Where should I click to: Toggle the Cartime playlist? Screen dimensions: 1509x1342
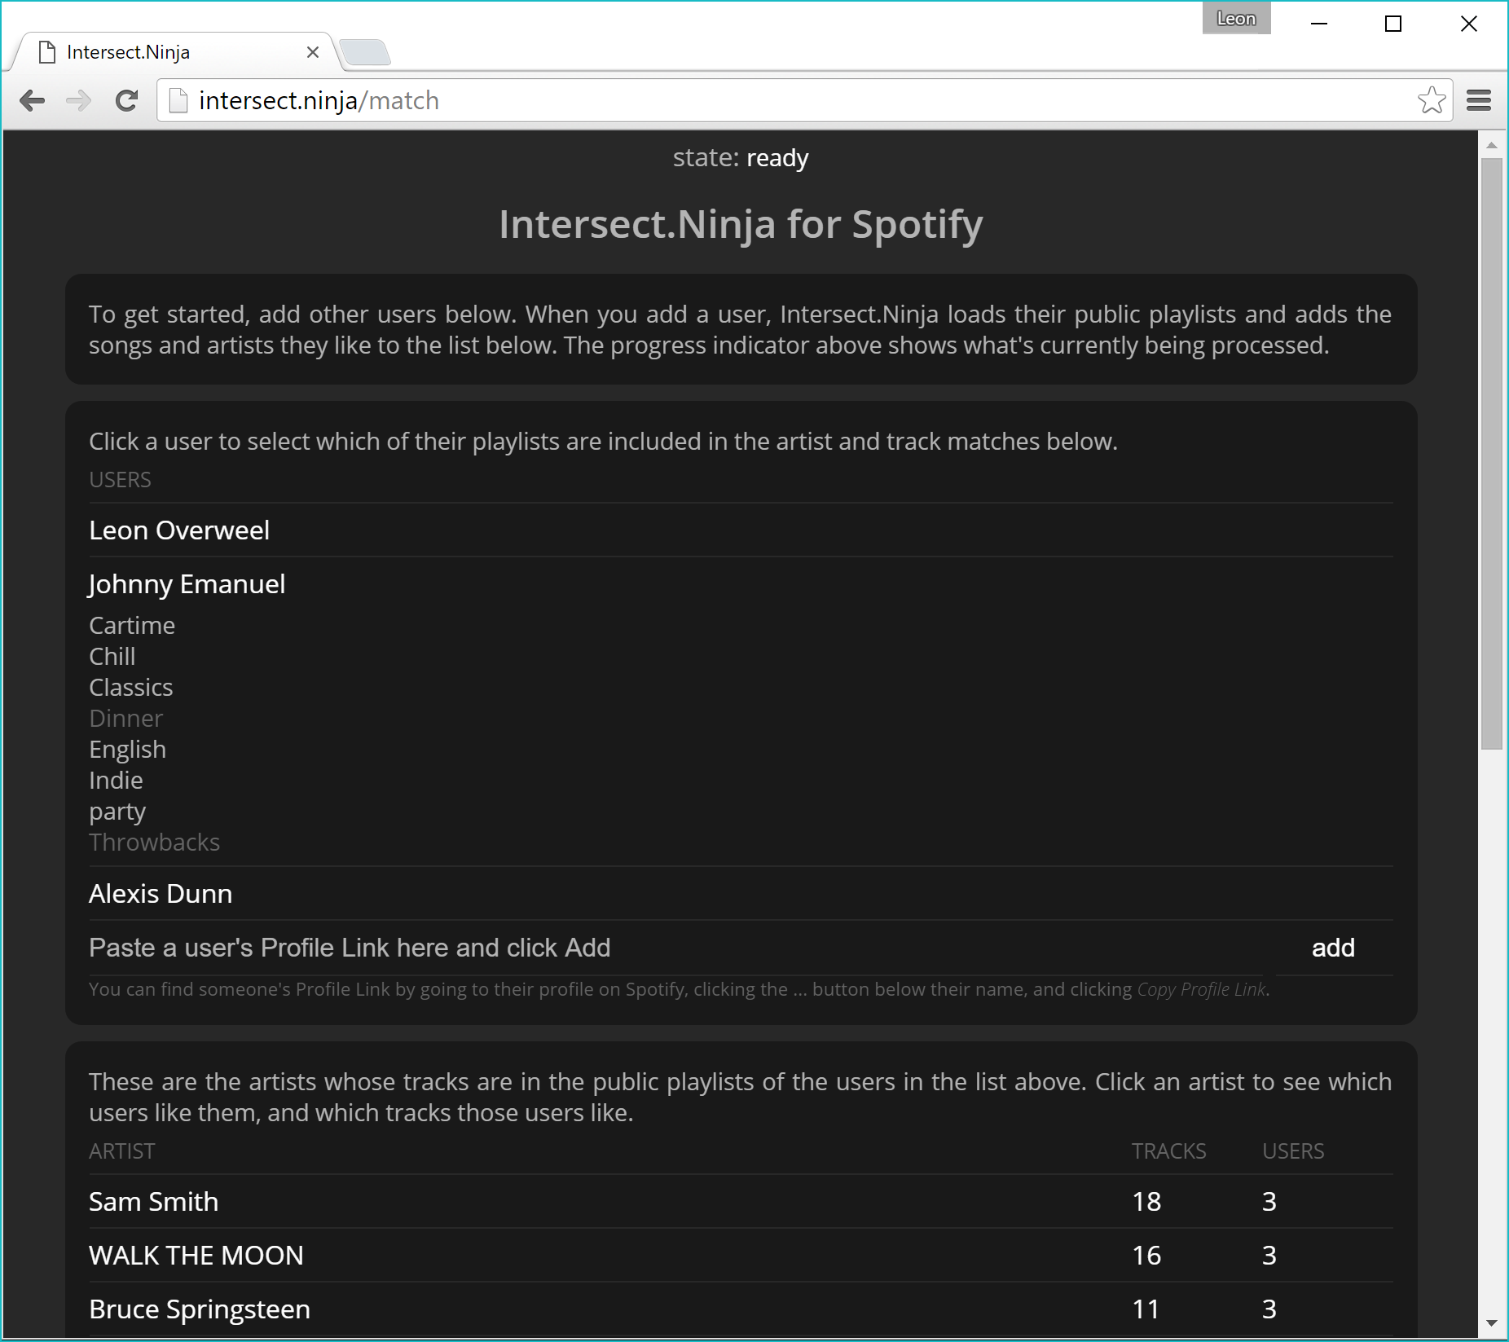pyautogui.click(x=132, y=626)
